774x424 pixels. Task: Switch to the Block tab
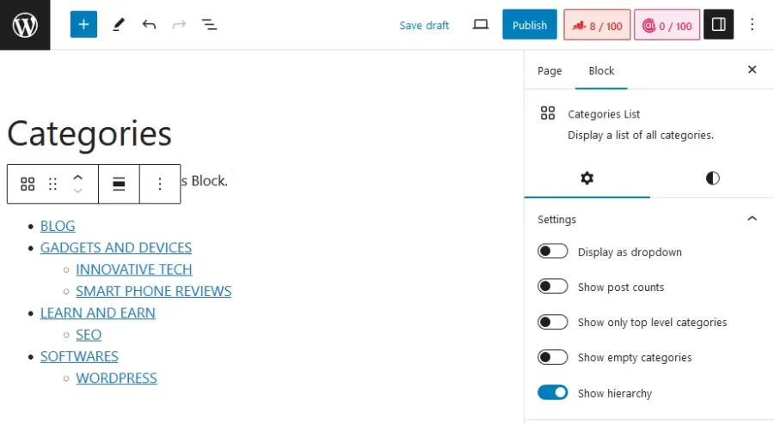point(601,71)
